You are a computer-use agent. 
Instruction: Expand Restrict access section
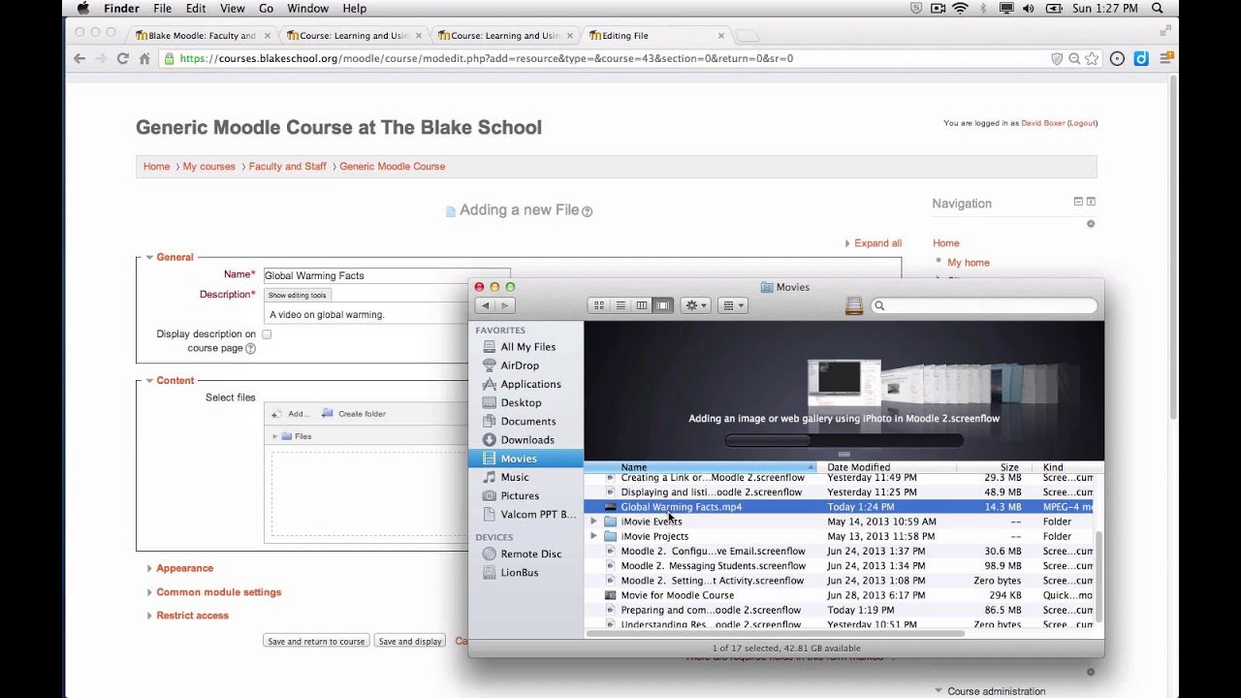pos(192,616)
